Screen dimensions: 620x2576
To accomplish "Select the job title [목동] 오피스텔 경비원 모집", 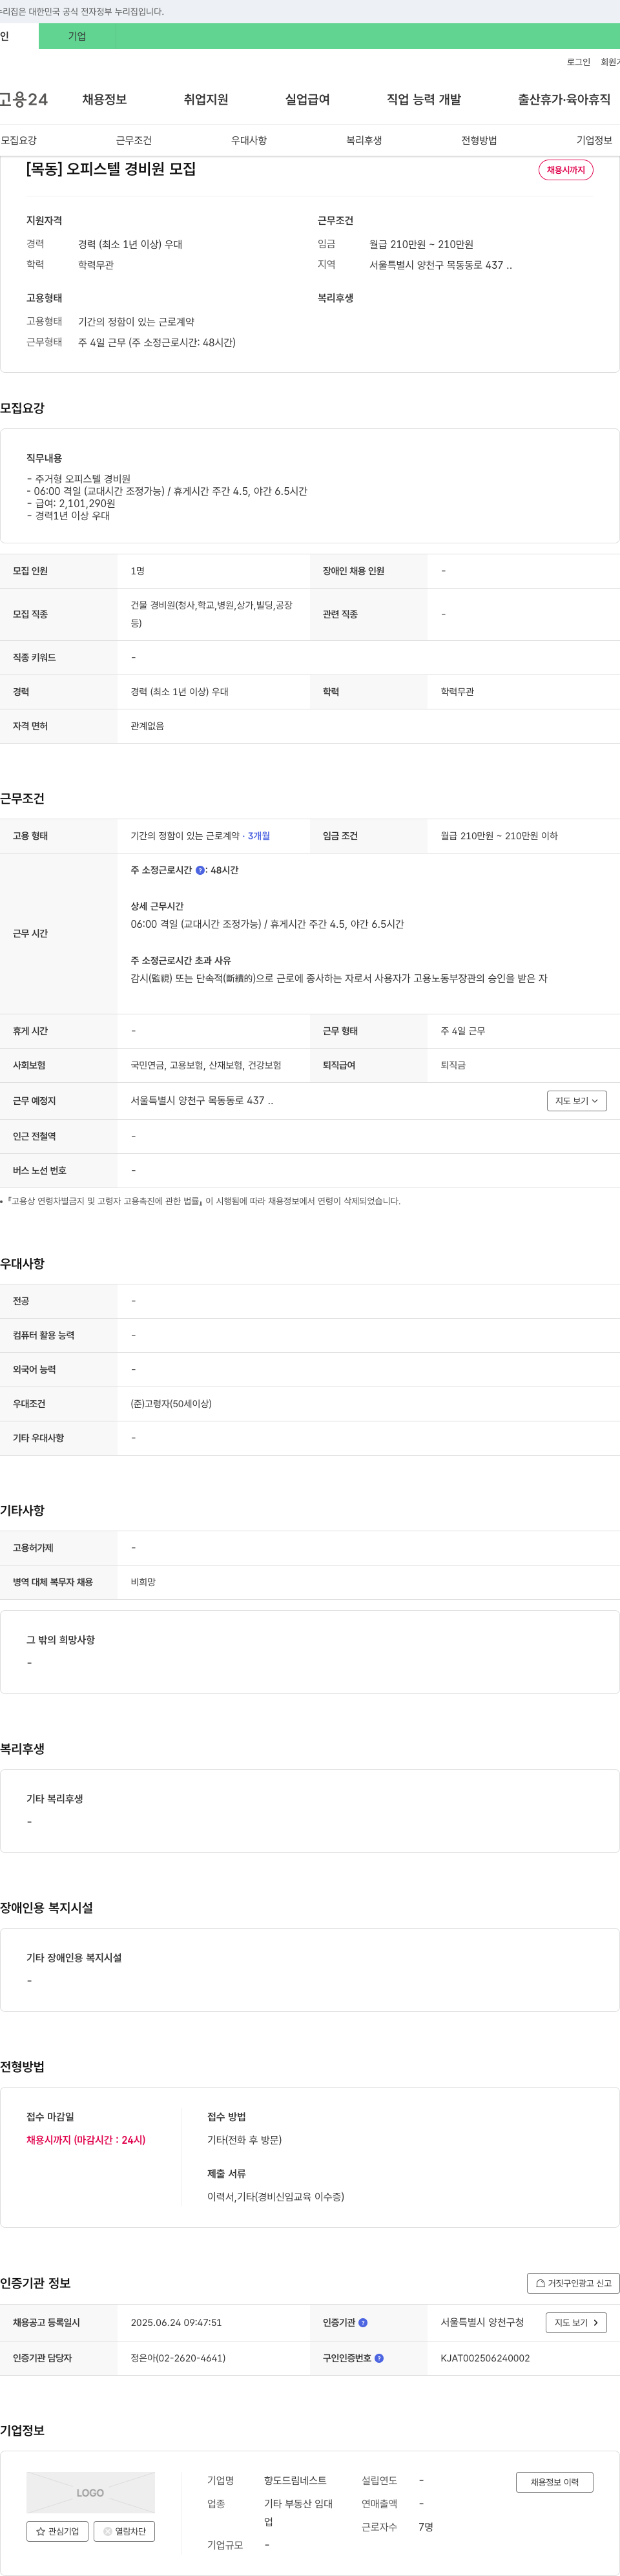I will pos(111,169).
